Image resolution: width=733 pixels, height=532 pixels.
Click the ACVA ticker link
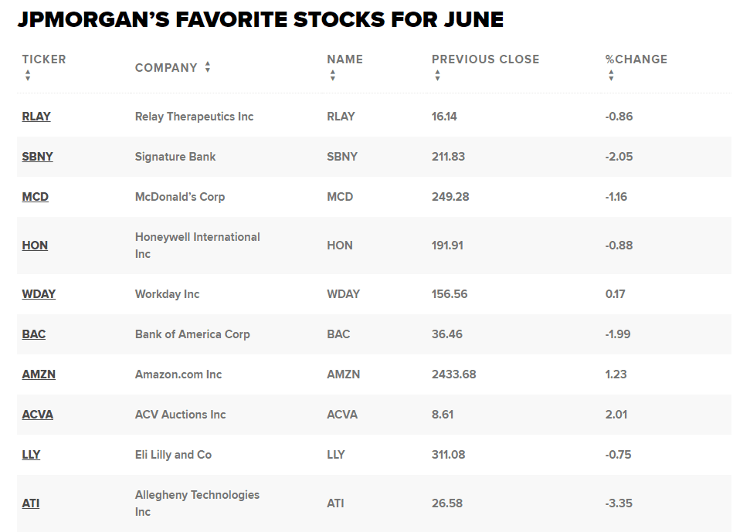38,415
